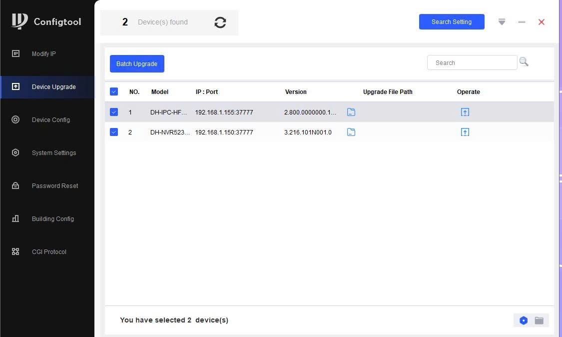The width and height of the screenshot is (562, 337).
Task: Click the Configtool logo icon
Action: [x=19, y=21]
